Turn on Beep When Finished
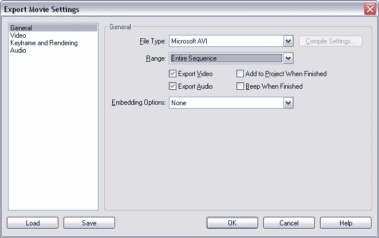Image resolution: width=379 pixels, height=238 pixels. [240, 86]
